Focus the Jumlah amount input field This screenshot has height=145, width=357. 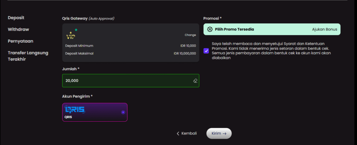(x=126, y=81)
